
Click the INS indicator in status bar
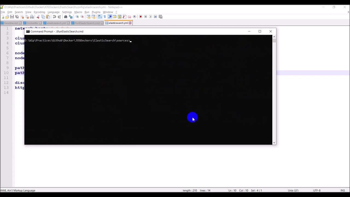tap(343, 190)
